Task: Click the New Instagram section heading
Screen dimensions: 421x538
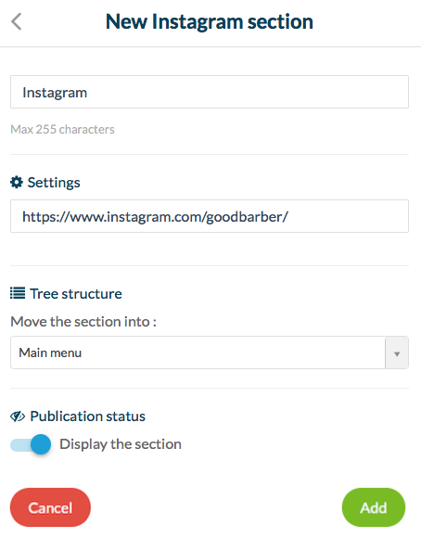Action: (210, 21)
